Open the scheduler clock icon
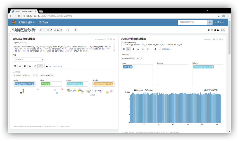Viewport: 239px width, 141px height. pyautogui.click(x=76, y=30)
